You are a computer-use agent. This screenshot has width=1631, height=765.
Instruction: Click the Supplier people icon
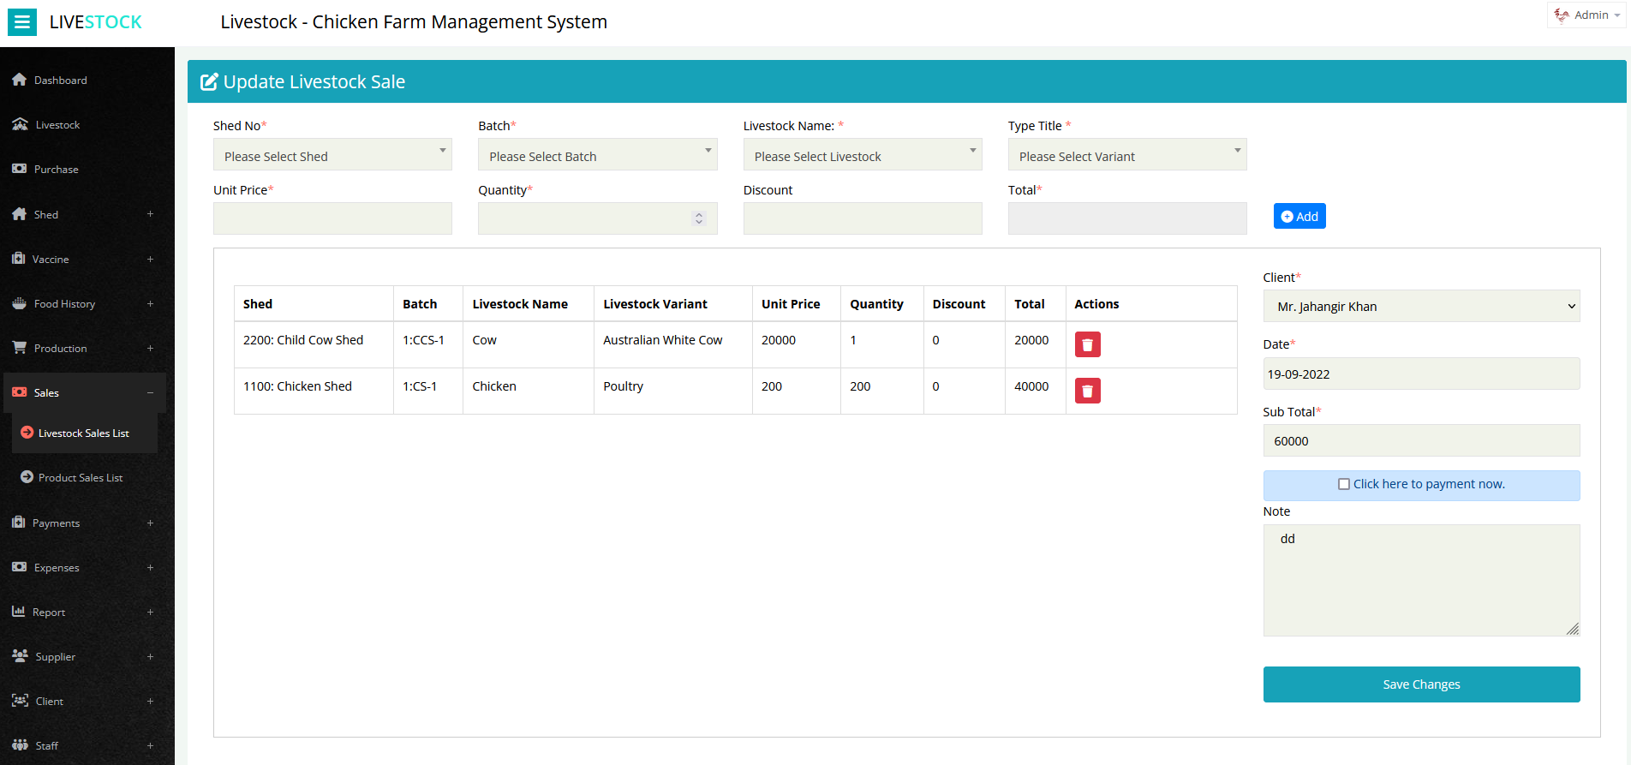click(20, 656)
